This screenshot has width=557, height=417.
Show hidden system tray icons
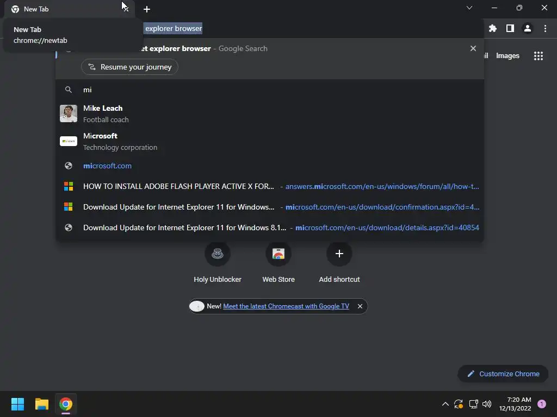(x=445, y=404)
